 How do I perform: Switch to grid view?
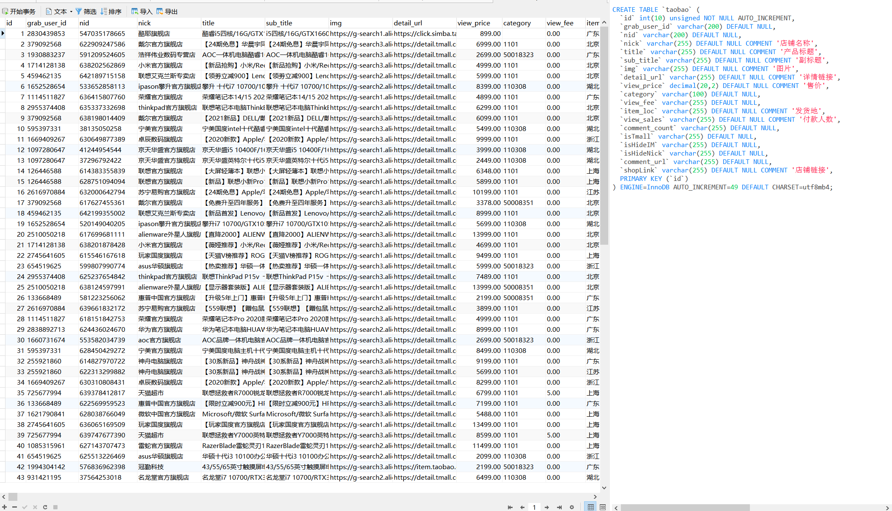[x=591, y=507]
